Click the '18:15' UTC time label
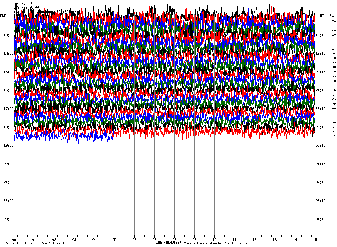337x247 pixels. point(321,35)
